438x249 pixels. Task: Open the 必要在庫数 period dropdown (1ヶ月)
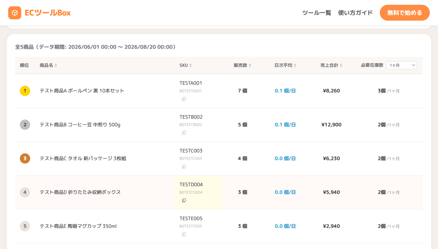401,65
